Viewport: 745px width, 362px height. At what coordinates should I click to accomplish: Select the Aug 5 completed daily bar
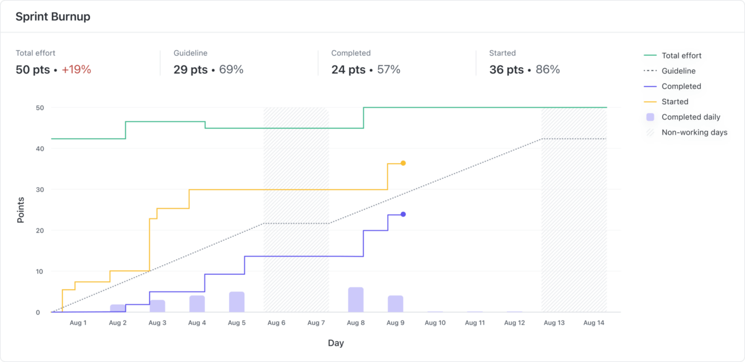pyautogui.click(x=237, y=302)
